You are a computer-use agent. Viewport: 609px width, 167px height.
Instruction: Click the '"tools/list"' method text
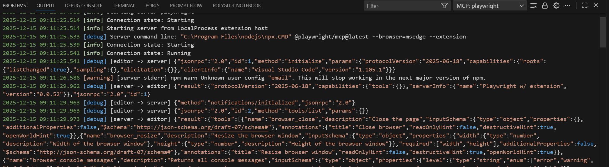pyautogui.click(x=304, y=111)
